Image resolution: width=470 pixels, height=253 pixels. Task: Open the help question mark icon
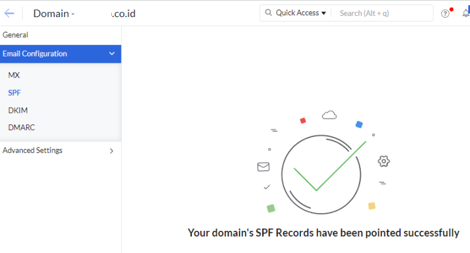coord(445,13)
